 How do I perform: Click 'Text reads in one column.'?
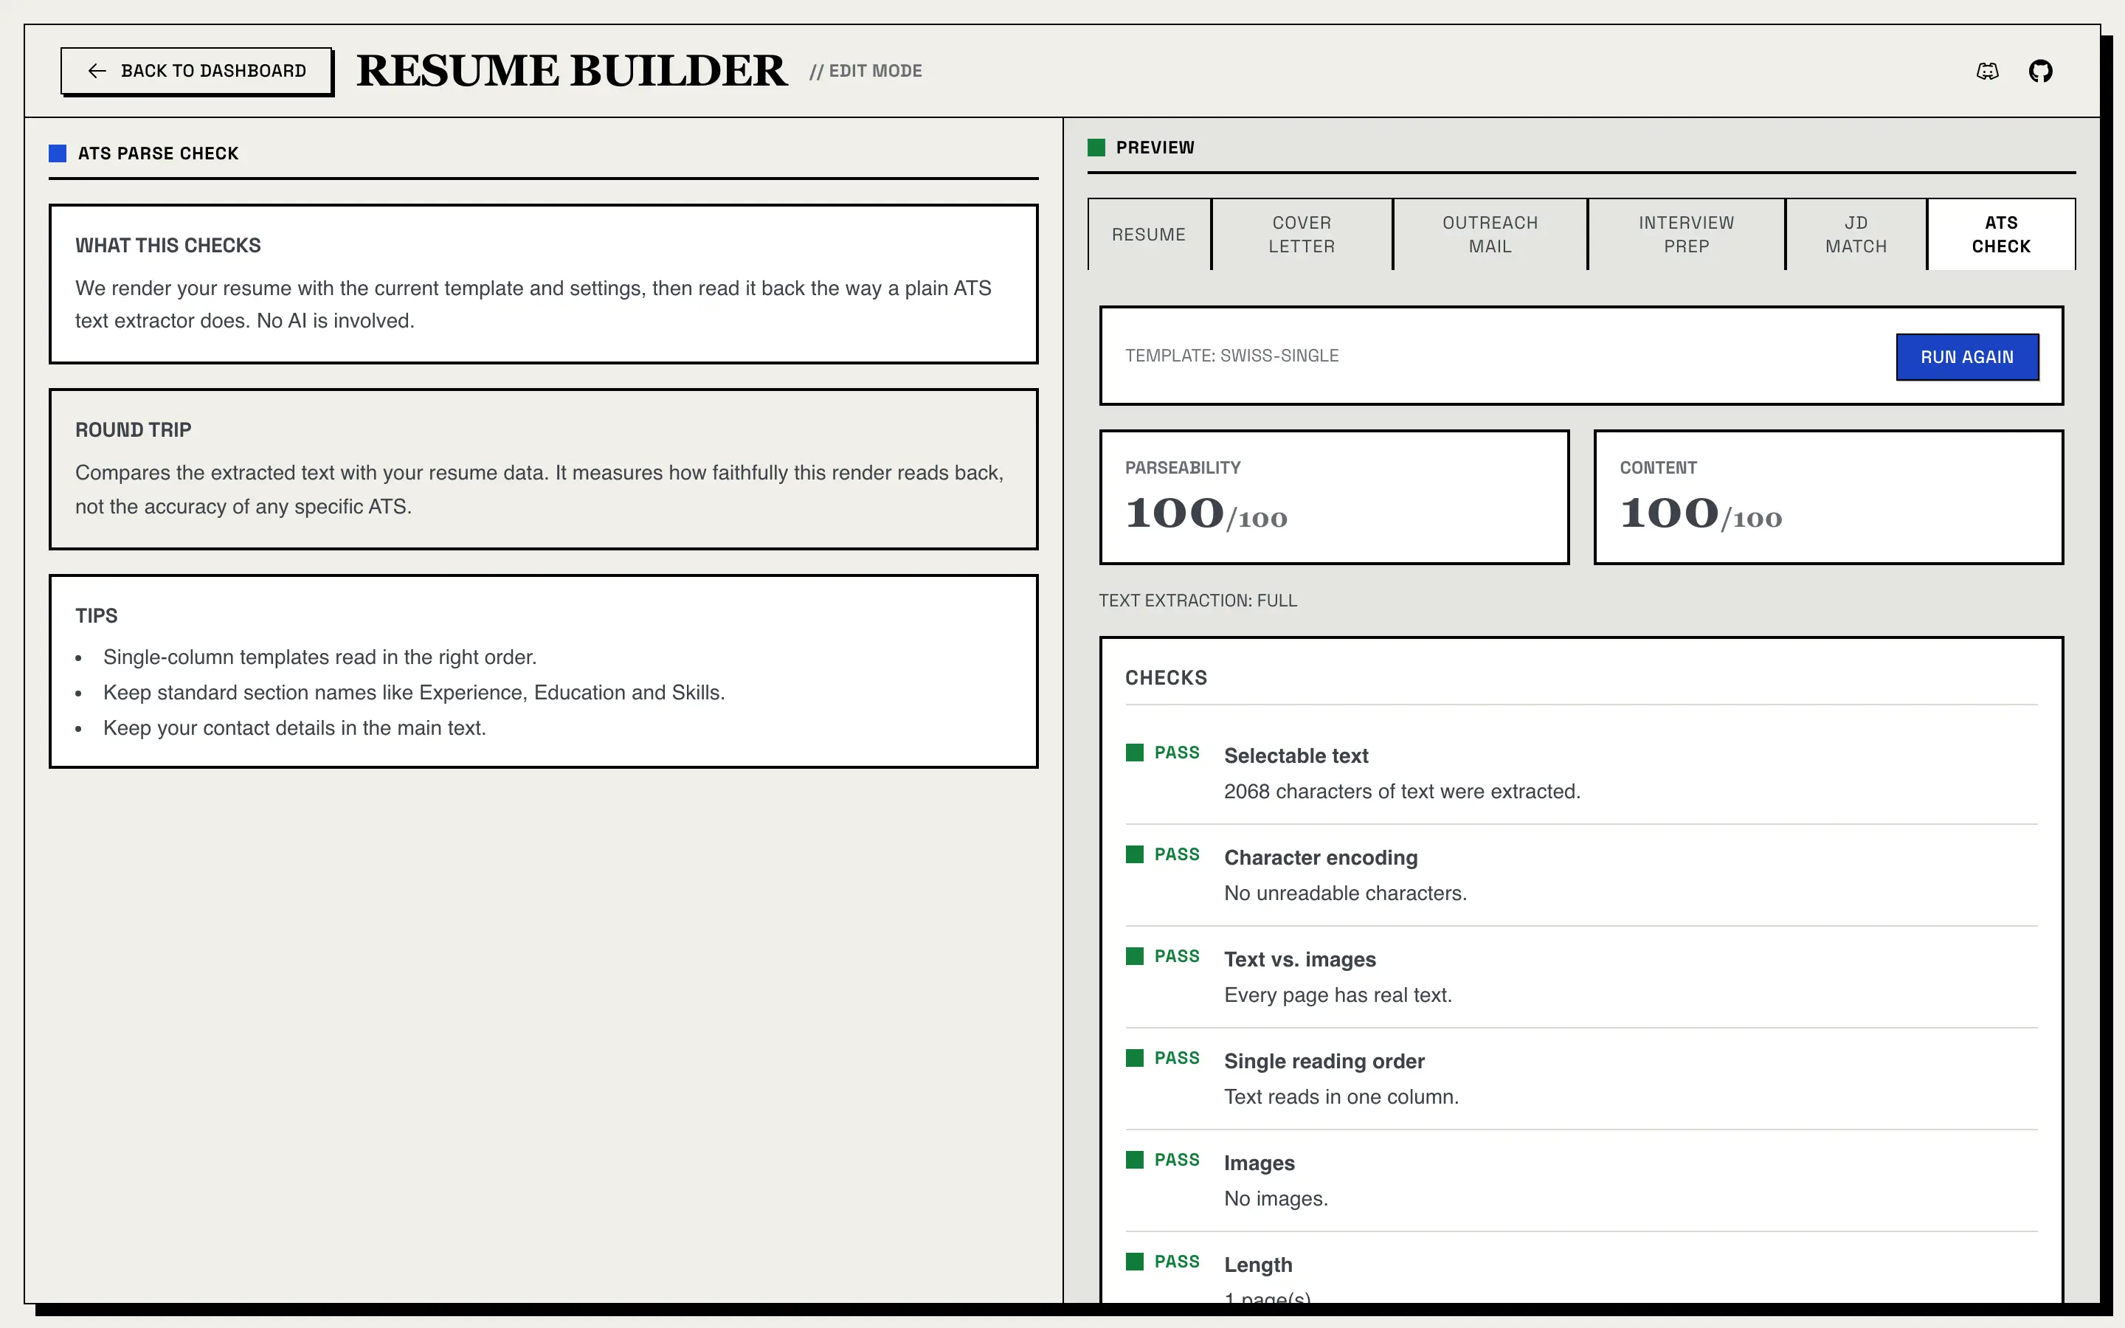(x=1341, y=1097)
